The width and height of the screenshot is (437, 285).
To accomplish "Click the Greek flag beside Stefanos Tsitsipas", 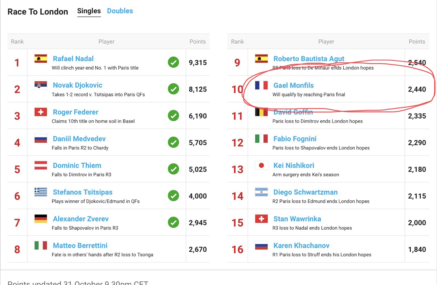I will tap(41, 192).
